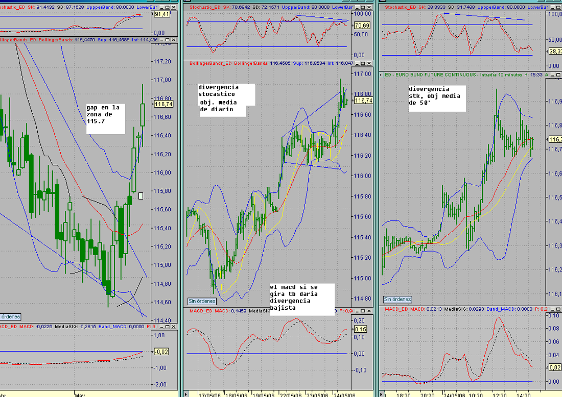562x397 pixels.
Task: Click 'Sin órdenes' in the middle chart
Action: pos(202,302)
